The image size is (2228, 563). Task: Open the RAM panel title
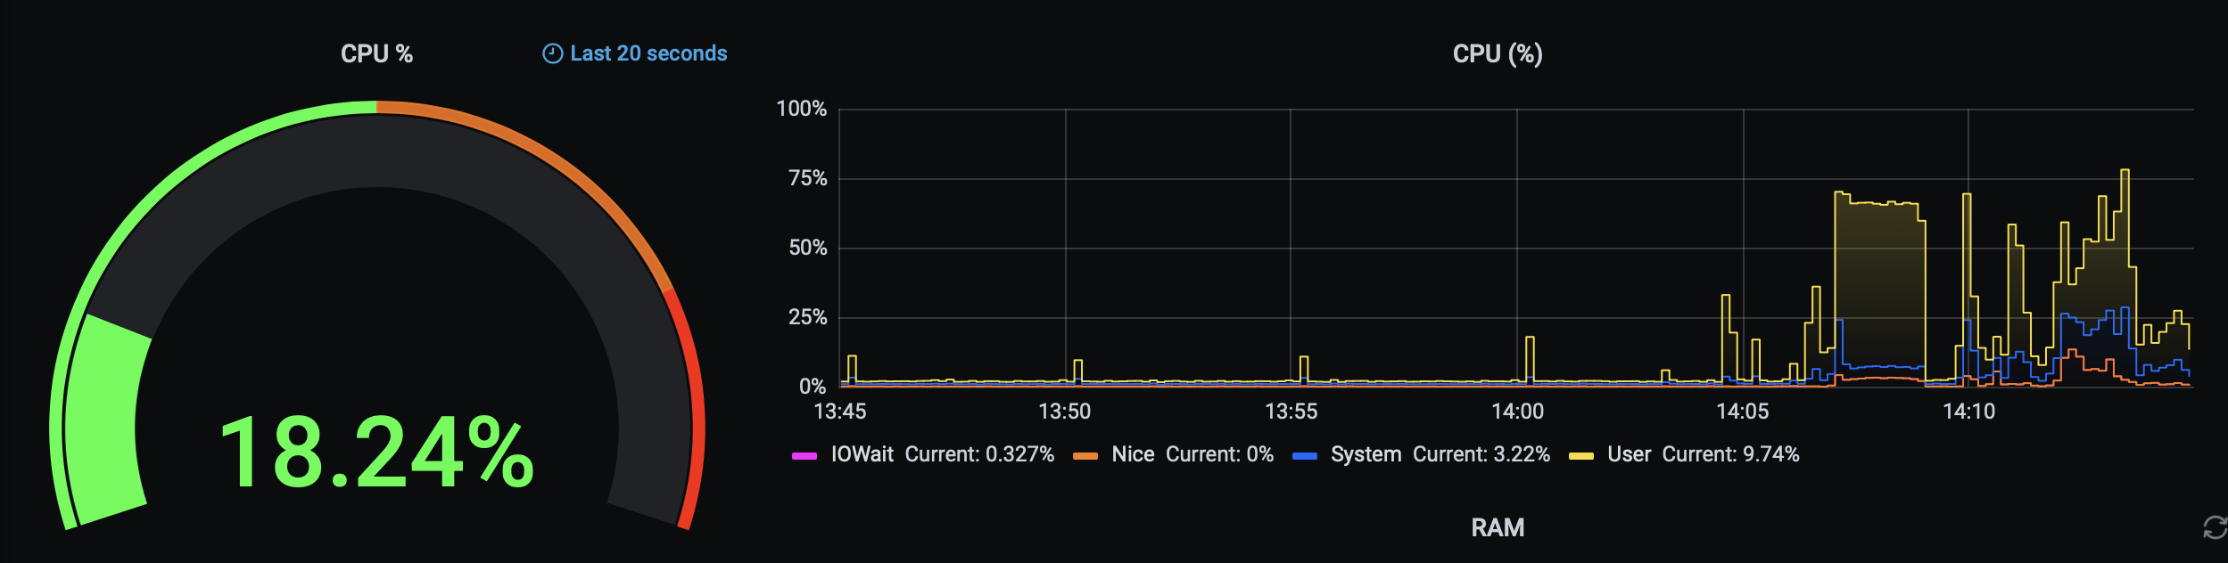pos(1498,527)
